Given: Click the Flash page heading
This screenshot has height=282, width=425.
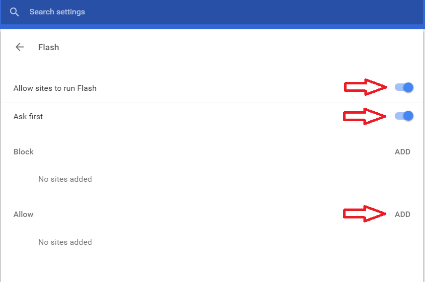Looking at the screenshot, I should coord(49,47).
